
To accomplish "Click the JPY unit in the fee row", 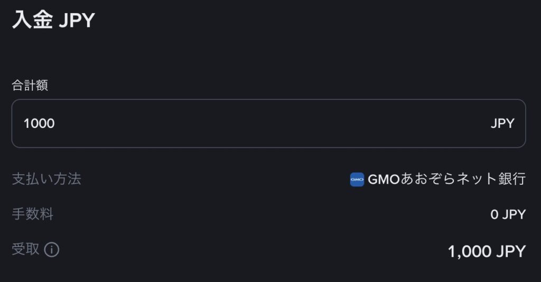I will tap(514, 214).
